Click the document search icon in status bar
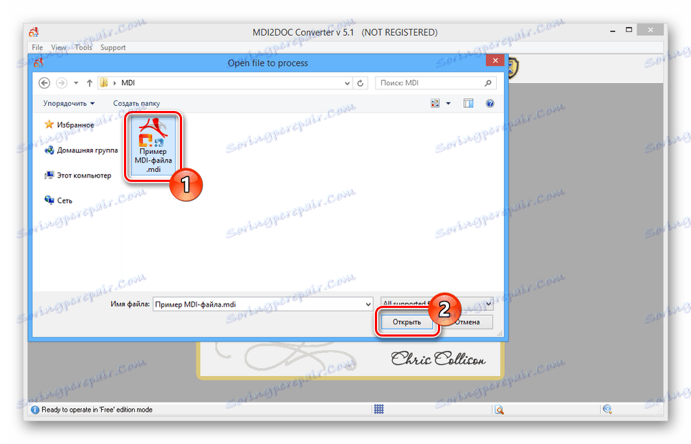Viewport: 691px width, 444px height. click(x=499, y=410)
